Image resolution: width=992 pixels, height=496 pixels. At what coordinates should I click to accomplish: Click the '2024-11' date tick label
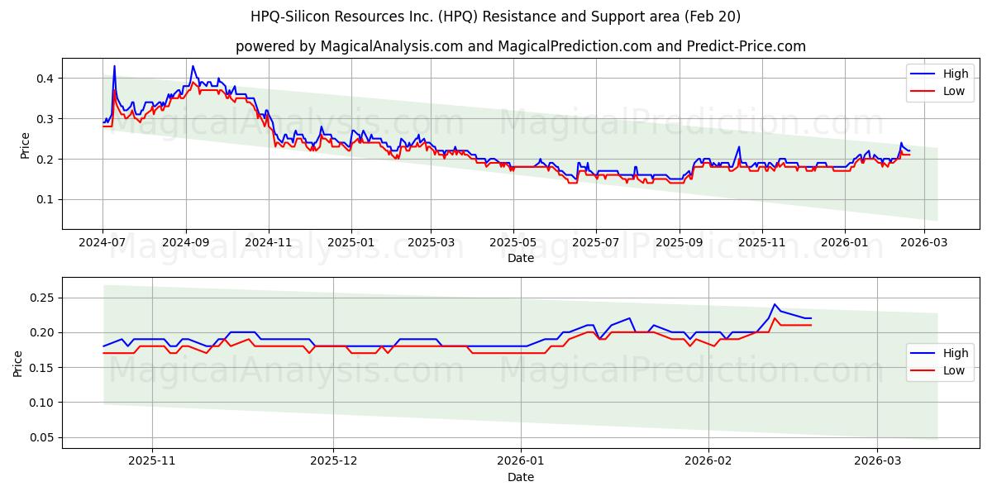coord(269,242)
